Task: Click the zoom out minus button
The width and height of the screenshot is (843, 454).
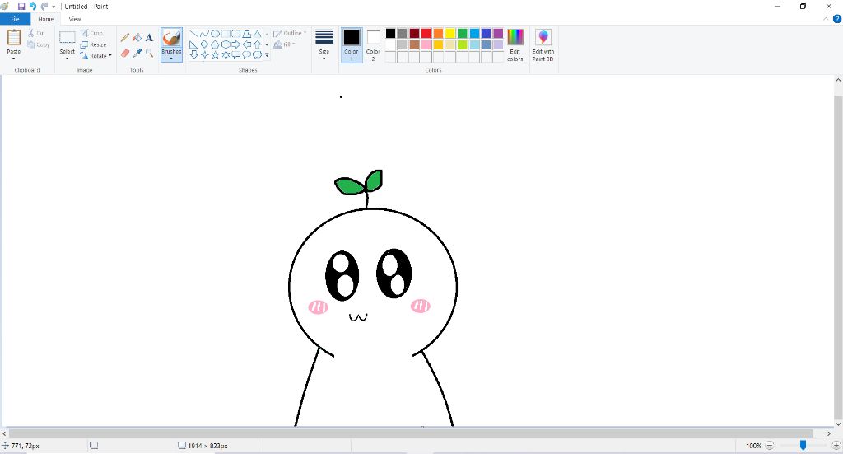Action: pyautogui.click(x=770, y=446)
